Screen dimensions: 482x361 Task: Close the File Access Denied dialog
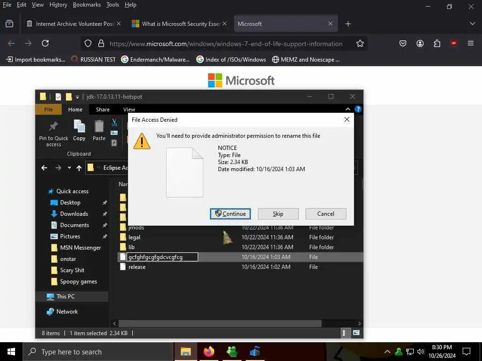pyautogui.click(x=347, y=119)
